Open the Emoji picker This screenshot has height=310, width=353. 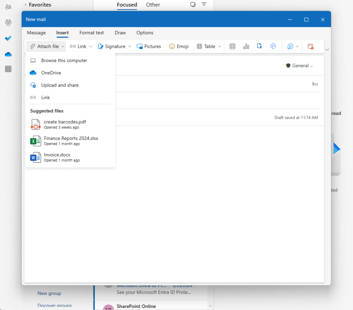pos(179,46)
